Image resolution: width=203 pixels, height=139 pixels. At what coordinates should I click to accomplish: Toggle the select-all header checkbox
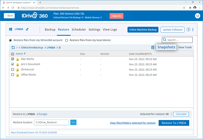[12, 54]
